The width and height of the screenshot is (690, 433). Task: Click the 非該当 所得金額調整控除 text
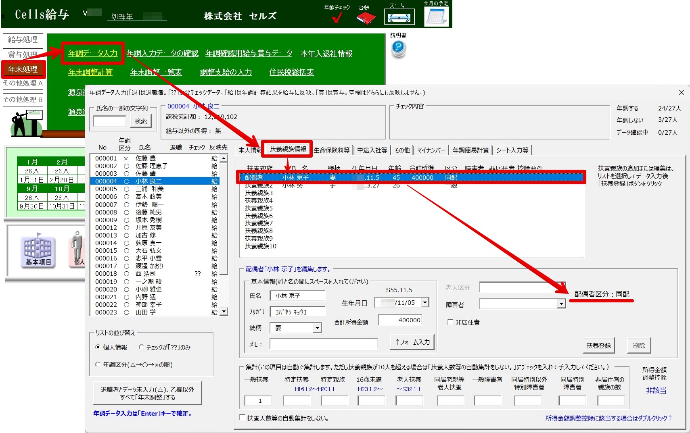click(656, 390)
